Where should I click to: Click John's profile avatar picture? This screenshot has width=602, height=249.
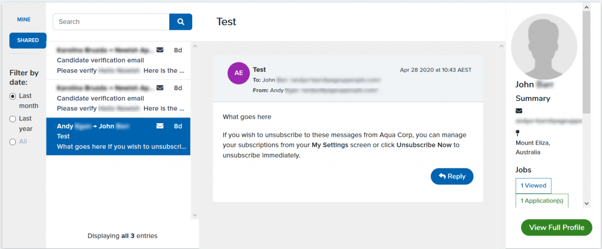coord(544,47)
